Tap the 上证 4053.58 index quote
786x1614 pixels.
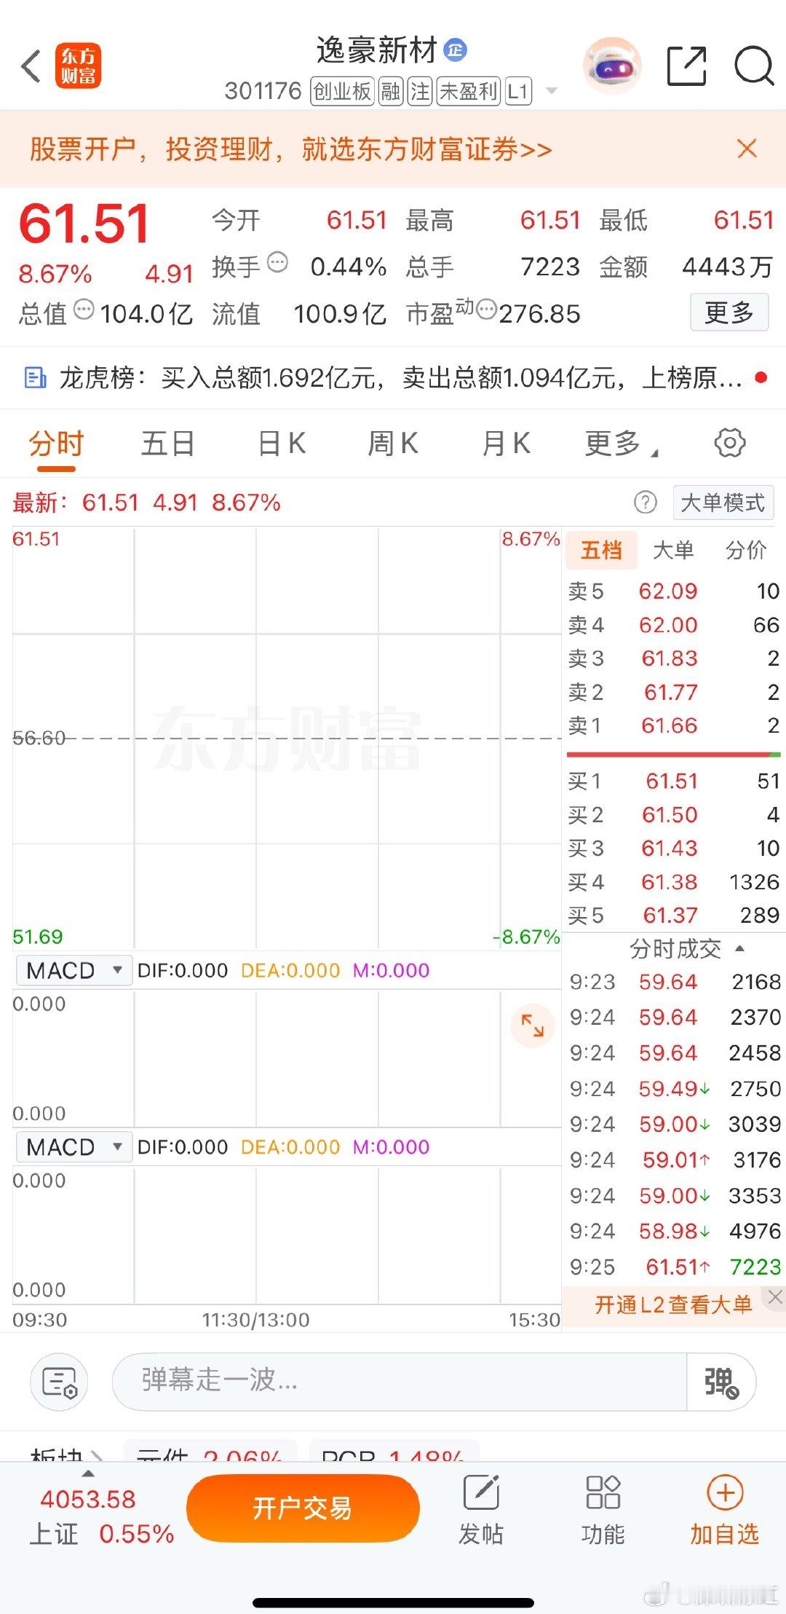point(102,1516)
